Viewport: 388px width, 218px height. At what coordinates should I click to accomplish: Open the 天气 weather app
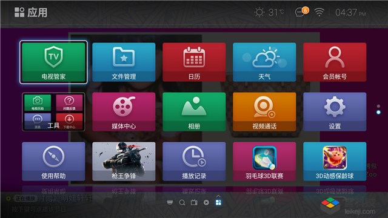[x=264, y=62]
